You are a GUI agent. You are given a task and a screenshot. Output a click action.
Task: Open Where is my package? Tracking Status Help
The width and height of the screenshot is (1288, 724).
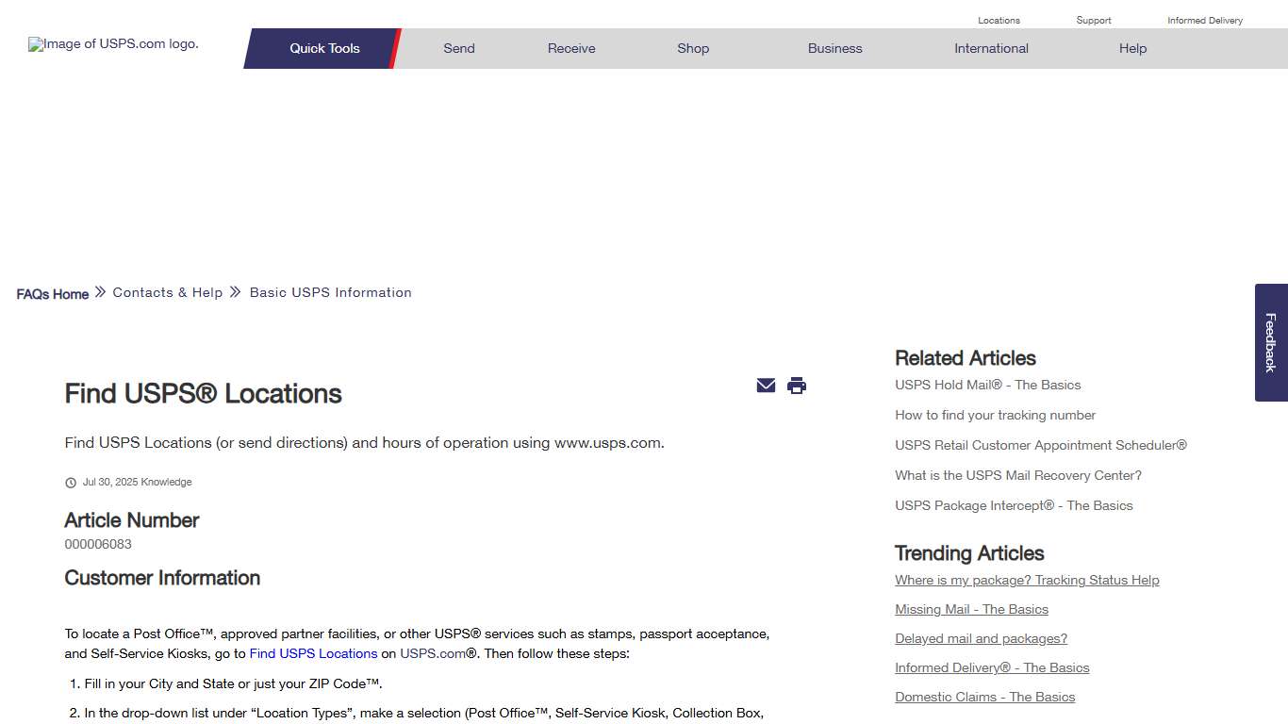(1027, 580)
